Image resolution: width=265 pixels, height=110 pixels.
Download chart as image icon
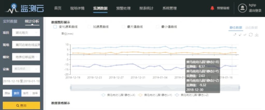256,35
